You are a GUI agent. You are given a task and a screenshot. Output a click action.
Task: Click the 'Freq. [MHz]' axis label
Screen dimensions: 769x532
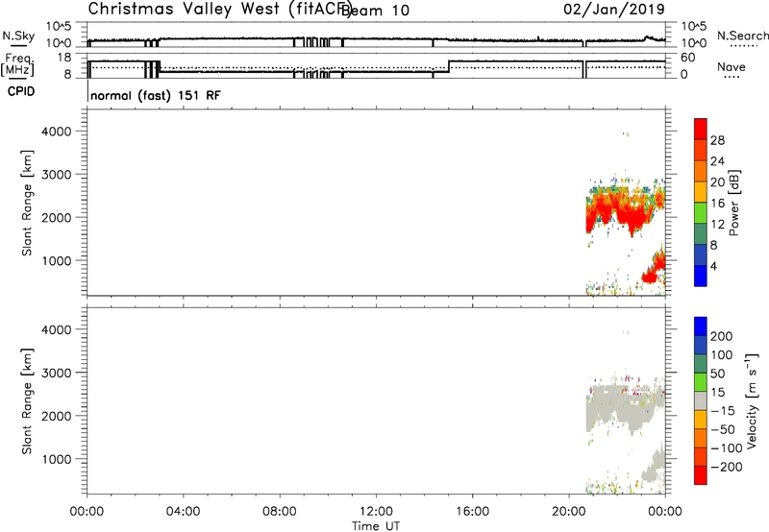coord(18,65)
